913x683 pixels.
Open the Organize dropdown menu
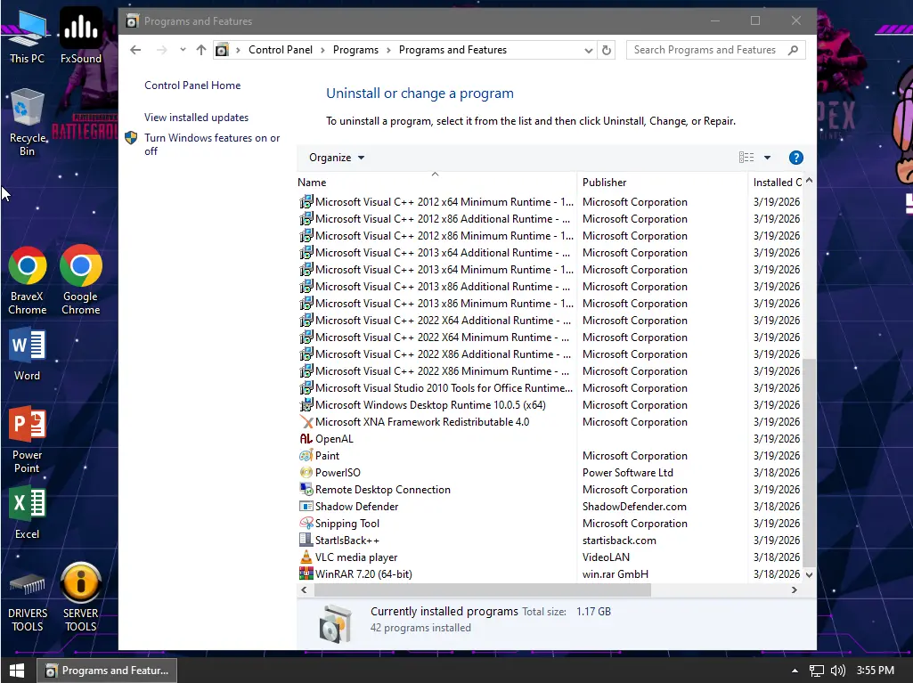[337, 158]
